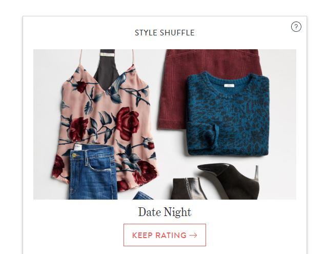Click the white tag on jeans waistband
Viewport: 326px width, 254px height.
77,147
